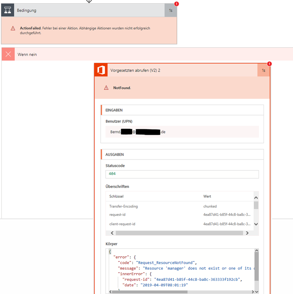Click the Office 365 icon on Vorgesetzten abrufen
Viewport: 293px width, 294px height.
(x=101, y=70)
